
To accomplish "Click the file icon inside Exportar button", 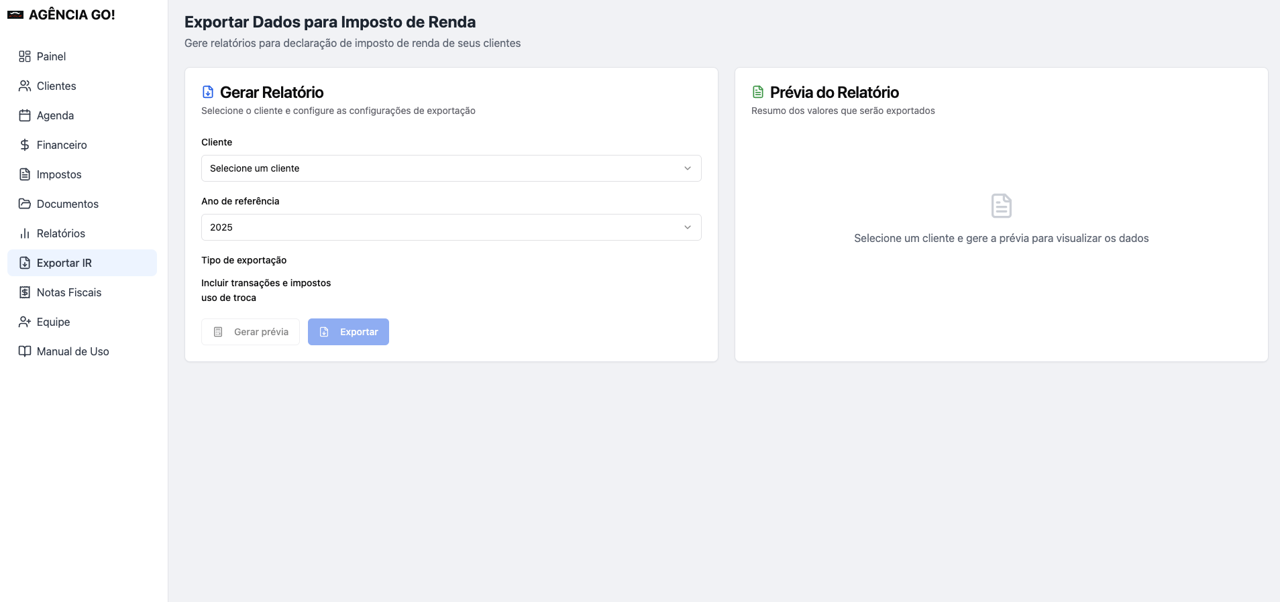I will click(324, 332).
